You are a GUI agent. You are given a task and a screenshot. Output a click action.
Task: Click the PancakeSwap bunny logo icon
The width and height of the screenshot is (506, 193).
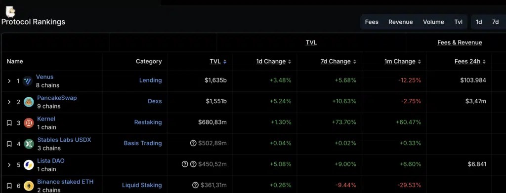tap(29, 102)
